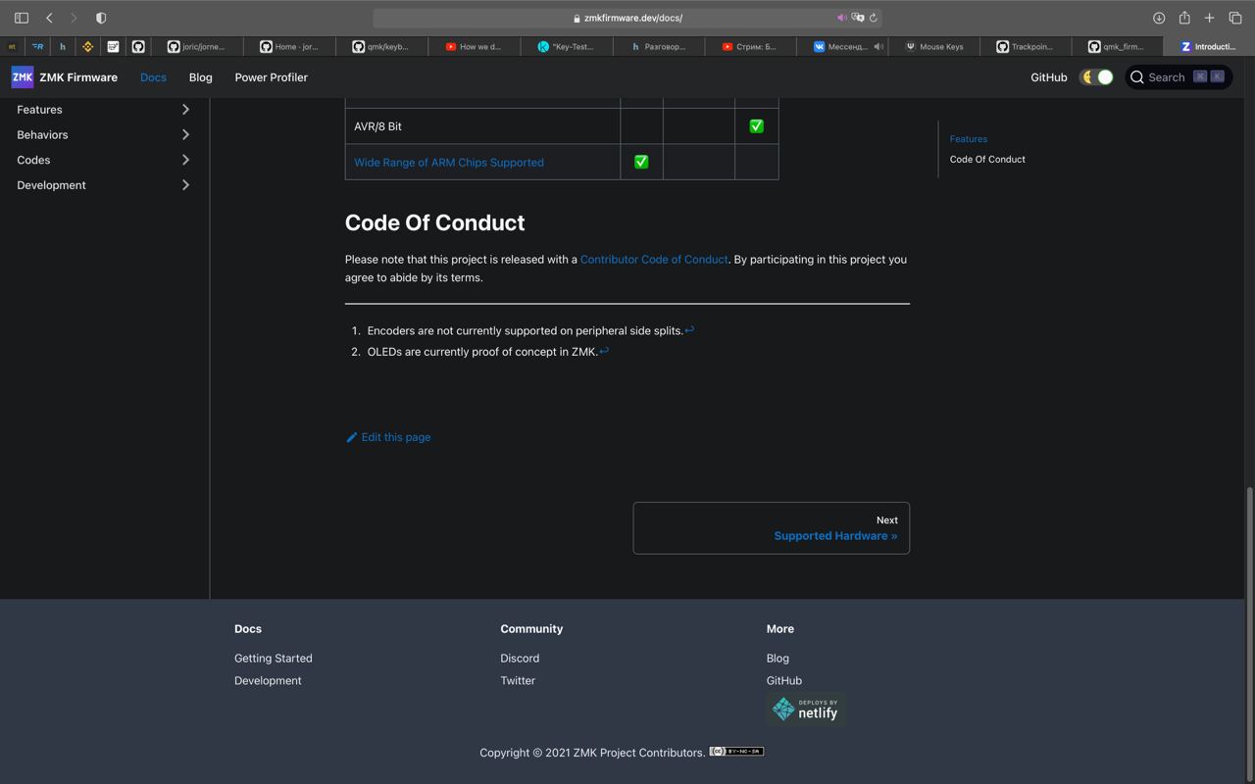Select the 'AVR/8 Bit' table cell
1255x784 pixels.
(482, 126)
